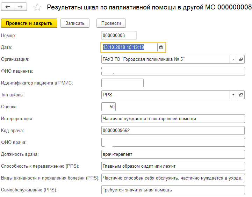Viewport: 252px width, 197px height.
Task: Click into the Номер field
Action: (x=118, y=35)
